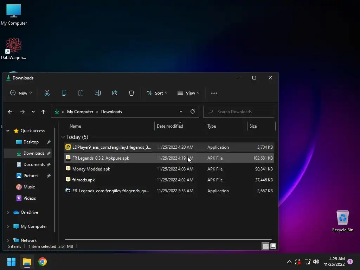Image resolution: width=360 pixels, height=270 pixels.
Task: Select FR Legends_0.3.2_Apkpure.apk file
Action: [x=169, y=158]
